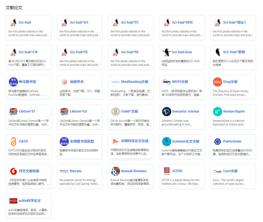The height and width of the screenshot is (222, 263).
Task: Open the Sci-hub*地址1 link
Action: [234, 22]
